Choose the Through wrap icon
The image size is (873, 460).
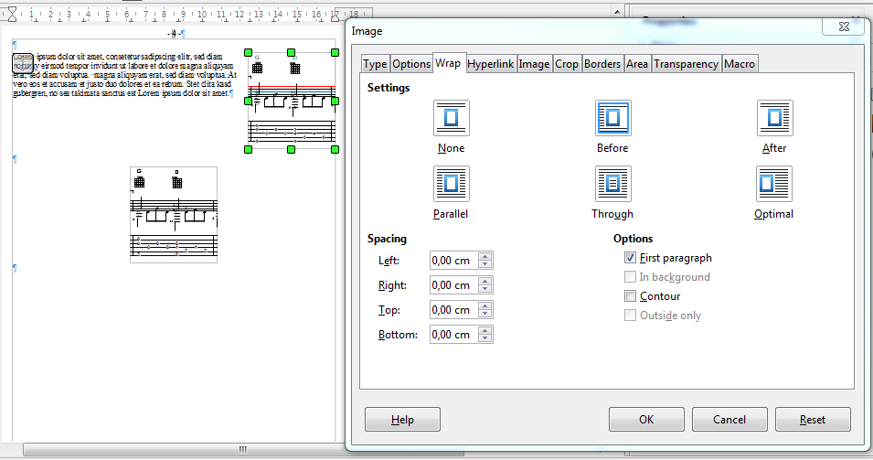613,184
